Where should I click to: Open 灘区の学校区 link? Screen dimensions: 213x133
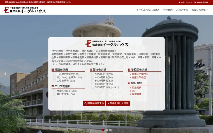point(139,78)
